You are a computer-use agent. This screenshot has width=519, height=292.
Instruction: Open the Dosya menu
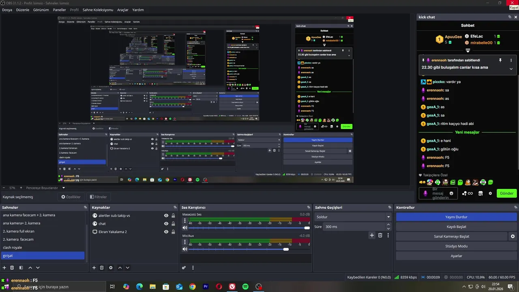[x=7, y=10]
